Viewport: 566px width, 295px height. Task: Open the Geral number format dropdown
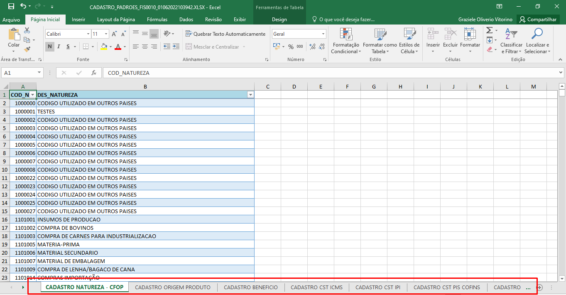[323, 34]
